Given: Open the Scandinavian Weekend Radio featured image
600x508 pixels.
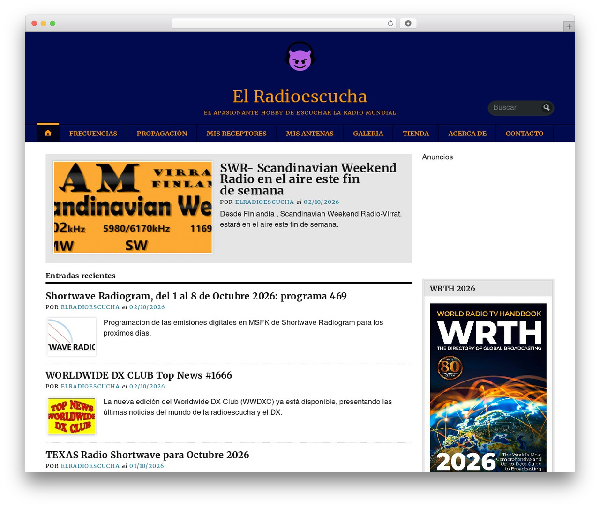Looking at the screenshot, I should pyautogui.click(x=133, y=207).
